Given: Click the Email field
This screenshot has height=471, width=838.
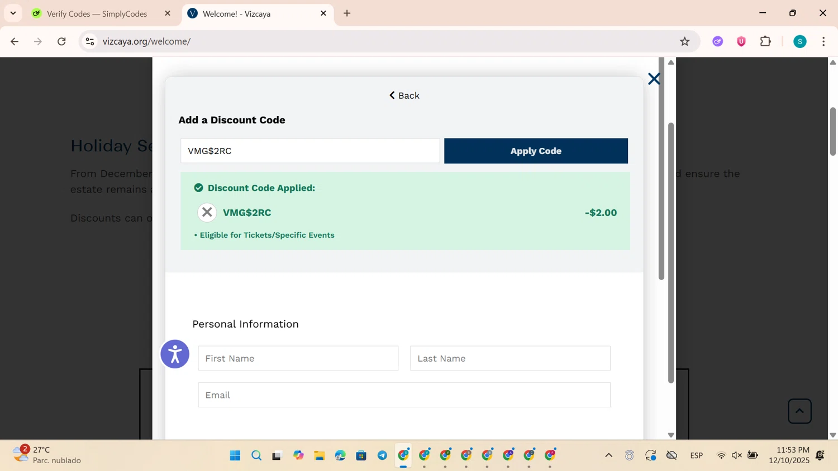Looking at the screenshot, I should click(x=404, y=395).
